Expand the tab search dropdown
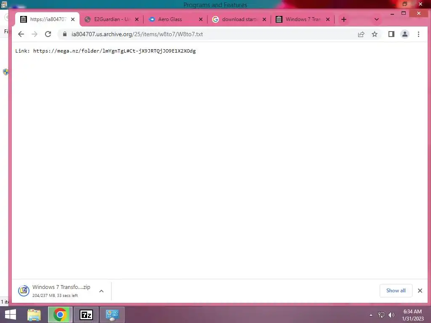 pos(377,19)
